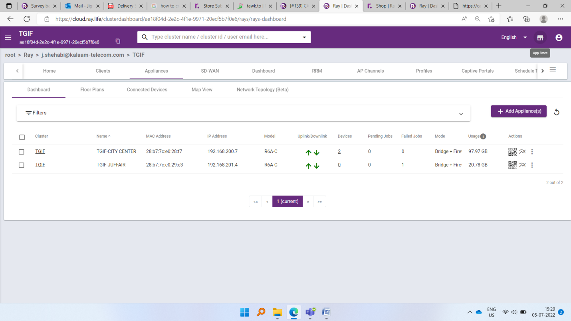
Task: Open the list menu icon right of the nav tabs
Action: (x=553, y=70)
